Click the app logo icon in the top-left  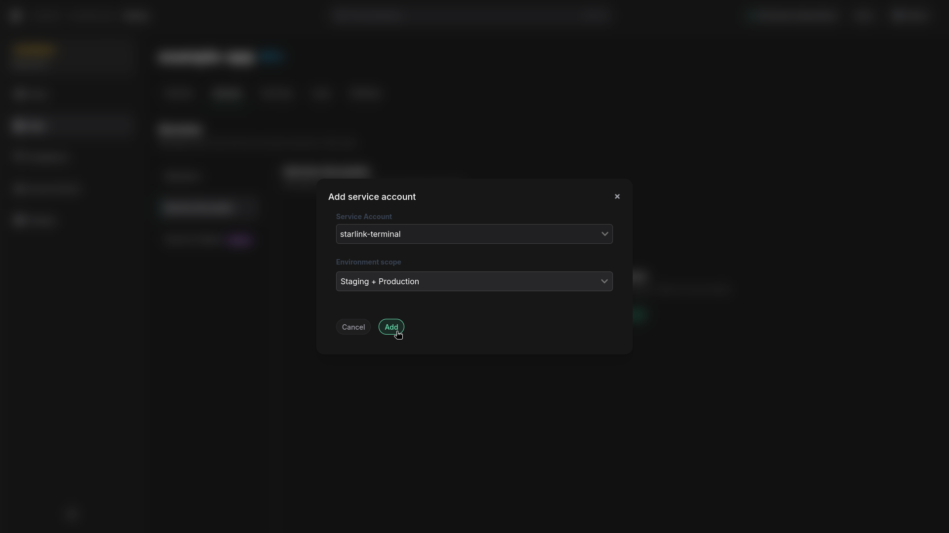[15, 16]
